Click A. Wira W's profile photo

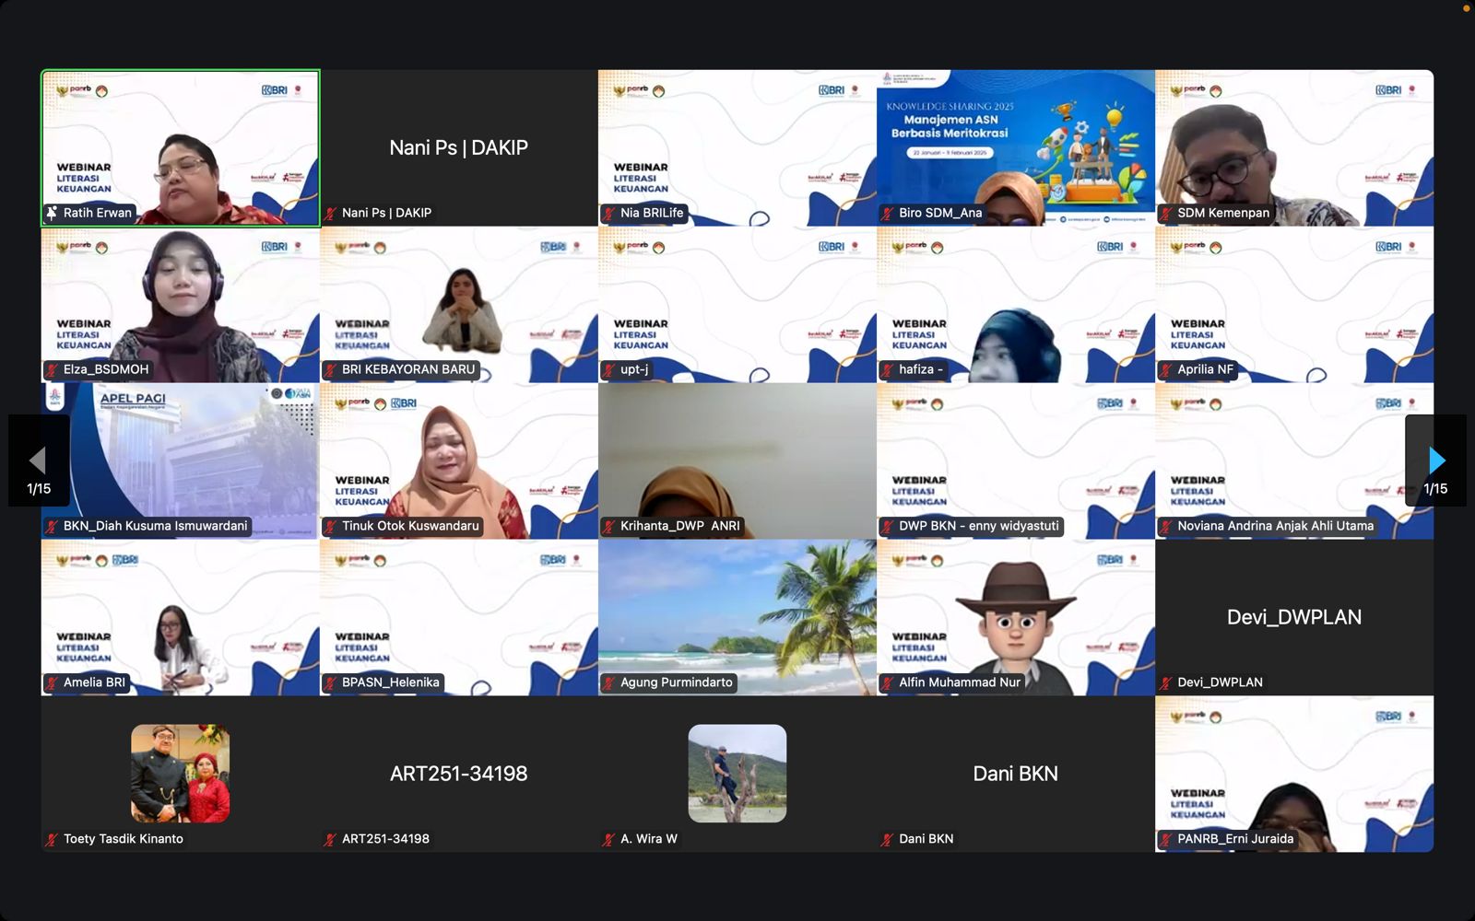coord(737,773)
